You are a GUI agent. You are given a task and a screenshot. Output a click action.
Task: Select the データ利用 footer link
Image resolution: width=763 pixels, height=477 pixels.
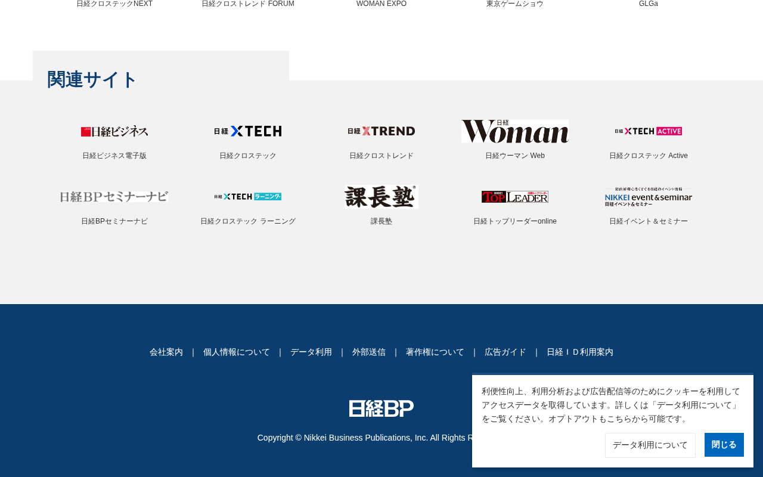(x=311, y=352)
